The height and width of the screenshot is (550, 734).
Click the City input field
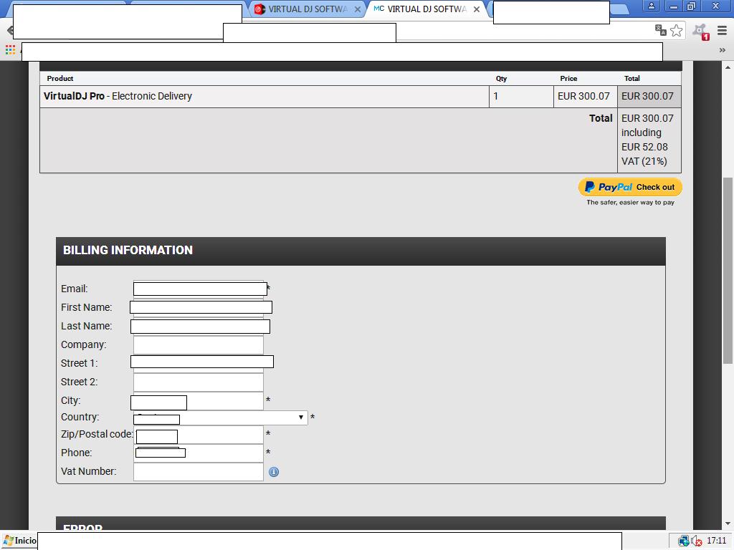point(199,401)
